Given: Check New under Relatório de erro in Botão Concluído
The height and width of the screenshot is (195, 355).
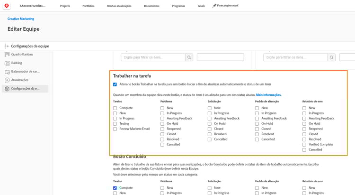Looking at the screenshot, I should click(304, 188).
